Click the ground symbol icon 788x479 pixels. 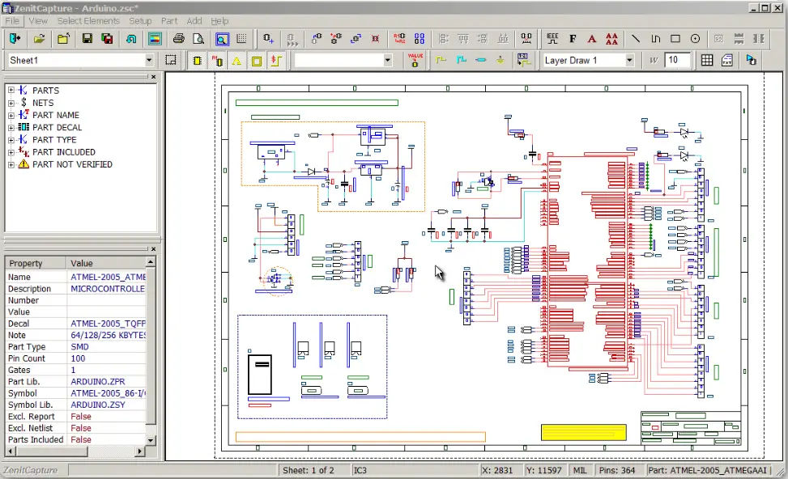click(500, 60)
